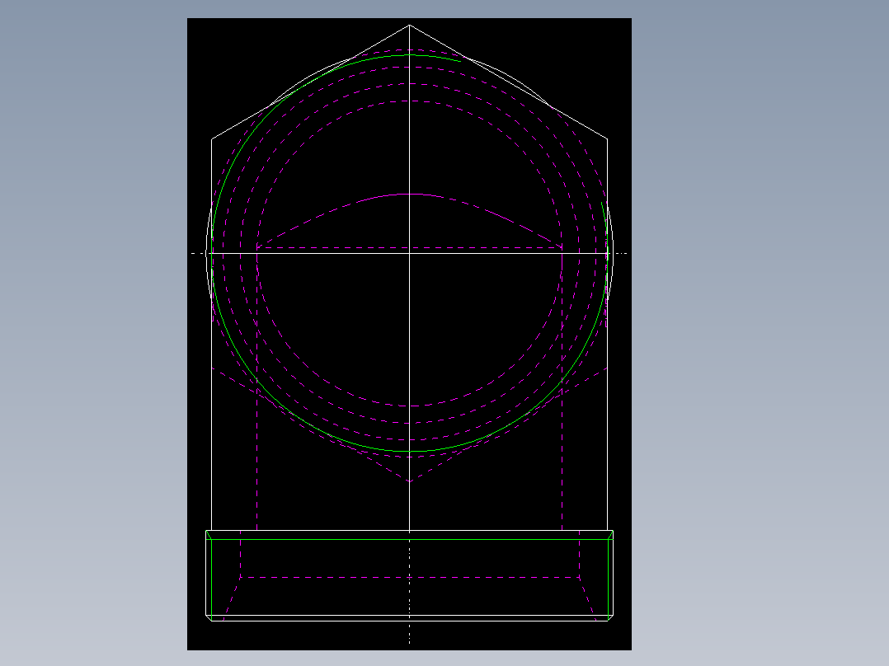Select the hexagon's upper-right white edge

click(x=509, y=82)
